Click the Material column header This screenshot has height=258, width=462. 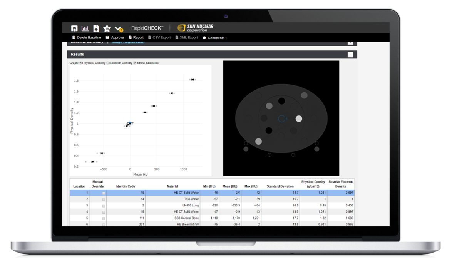click(172, 186)
